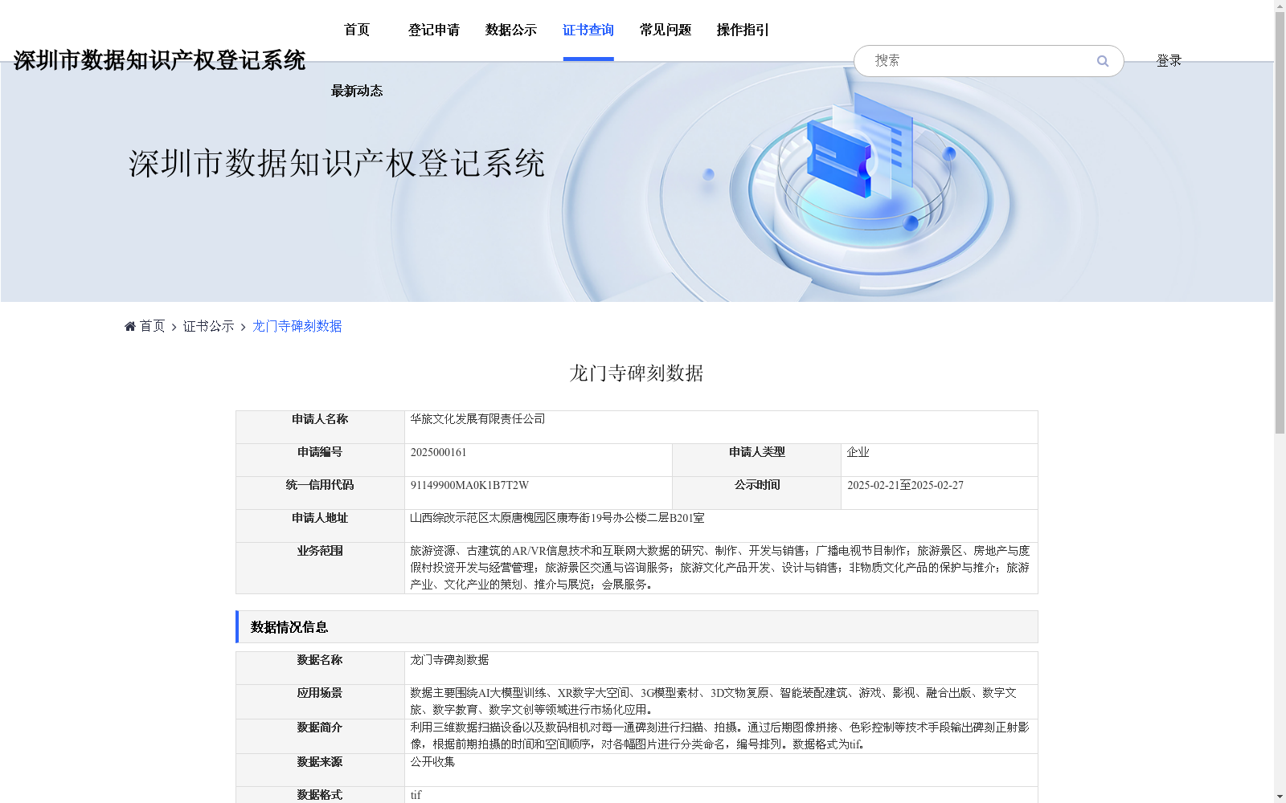Click the 数据情况信息 section header

coord(637,626)
